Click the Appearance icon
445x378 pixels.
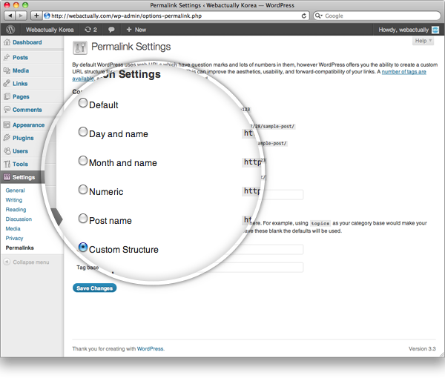point(7,125)
